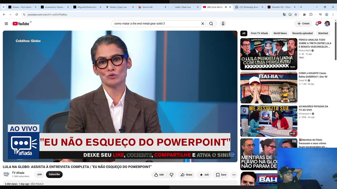
Task: Select the All filter chip
Action: tap(244, 33)
